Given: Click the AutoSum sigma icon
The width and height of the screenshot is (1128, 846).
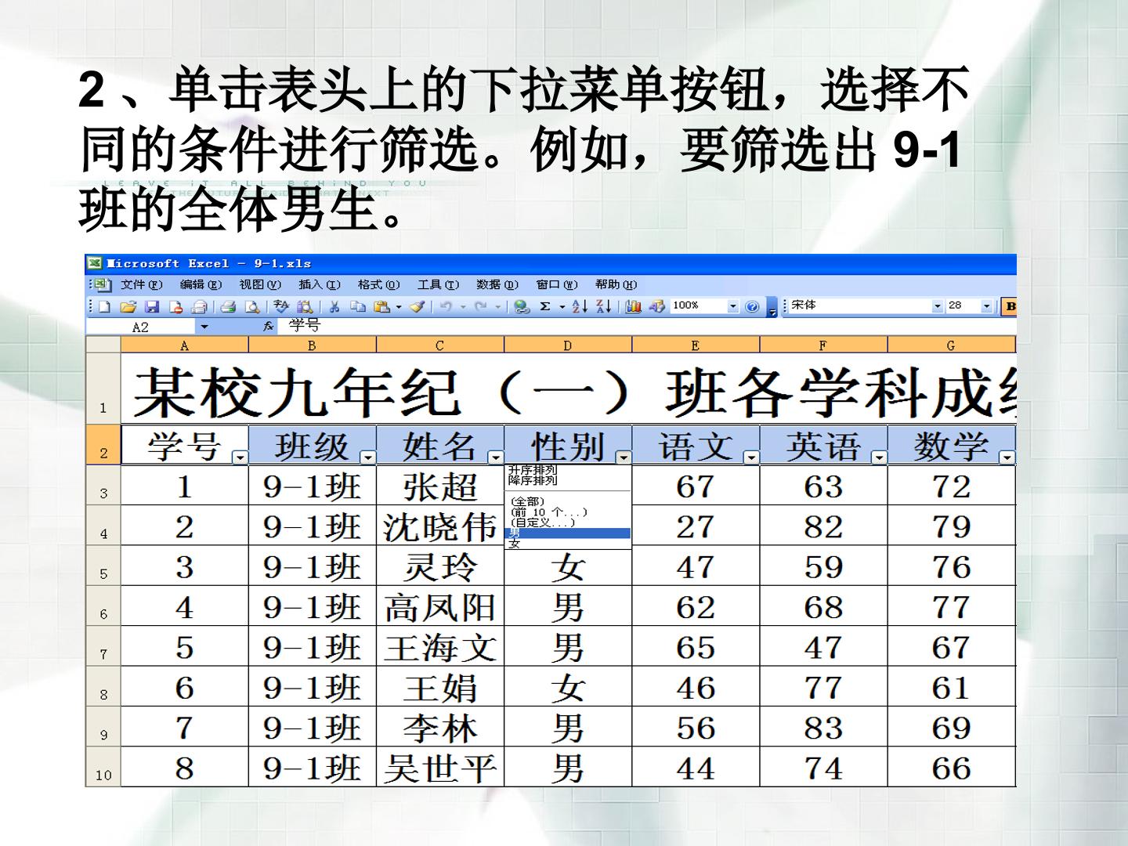Looking at the screenshot, I should [544, 306].
